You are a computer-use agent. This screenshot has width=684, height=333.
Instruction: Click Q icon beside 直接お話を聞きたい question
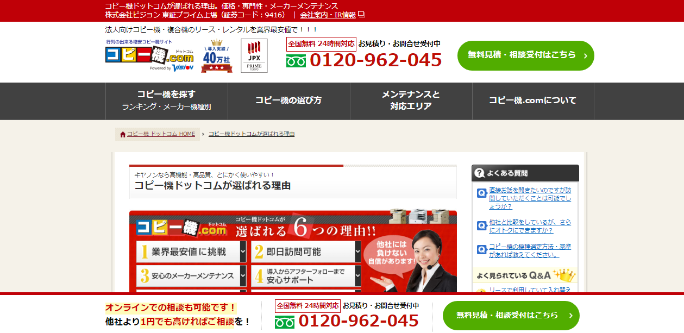coord(481,193)
